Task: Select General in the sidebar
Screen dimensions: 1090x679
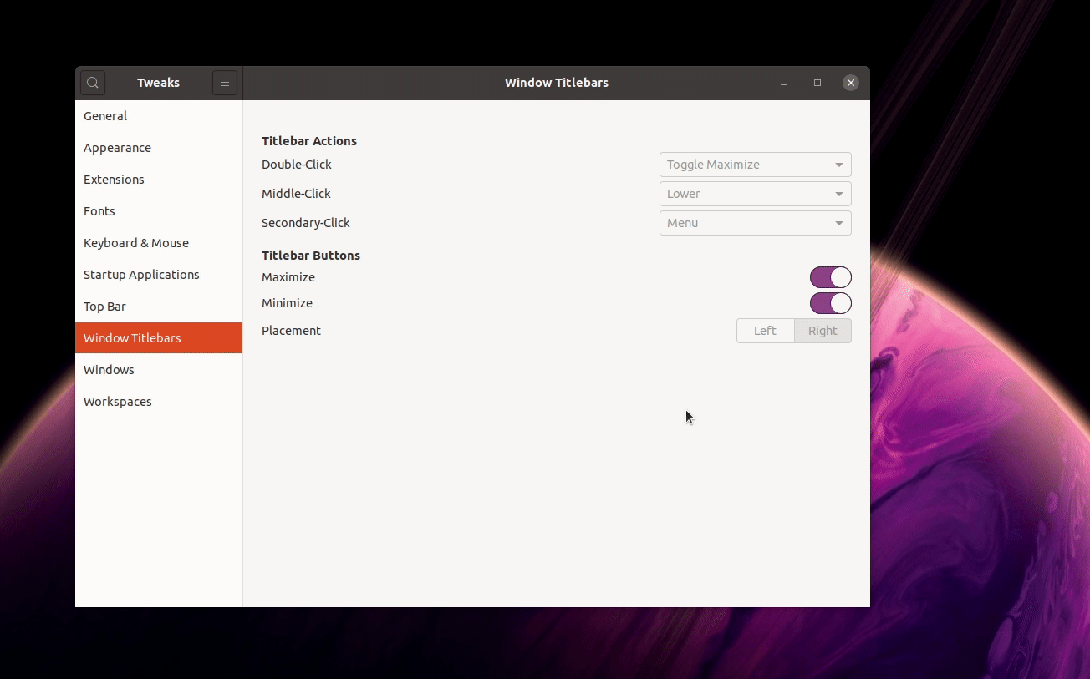Action: tap(105, 115)
